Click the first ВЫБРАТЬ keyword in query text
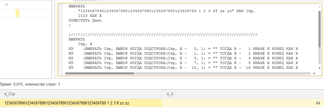Image resolution: width=324 pixels, height=110 pixels. point(77,6)
